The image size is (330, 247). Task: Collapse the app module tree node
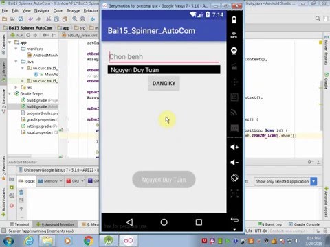pyautogui.click(x=10, y=43)
